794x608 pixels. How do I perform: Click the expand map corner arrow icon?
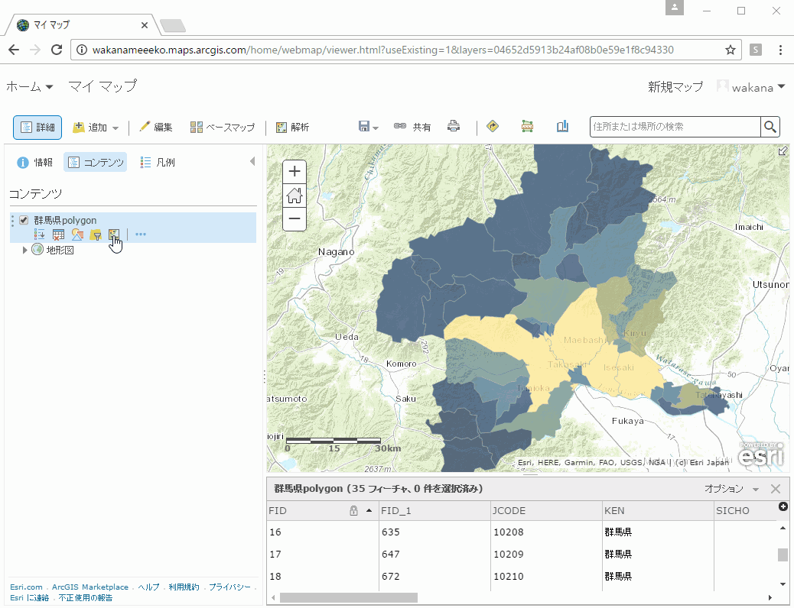coord(783,150)
